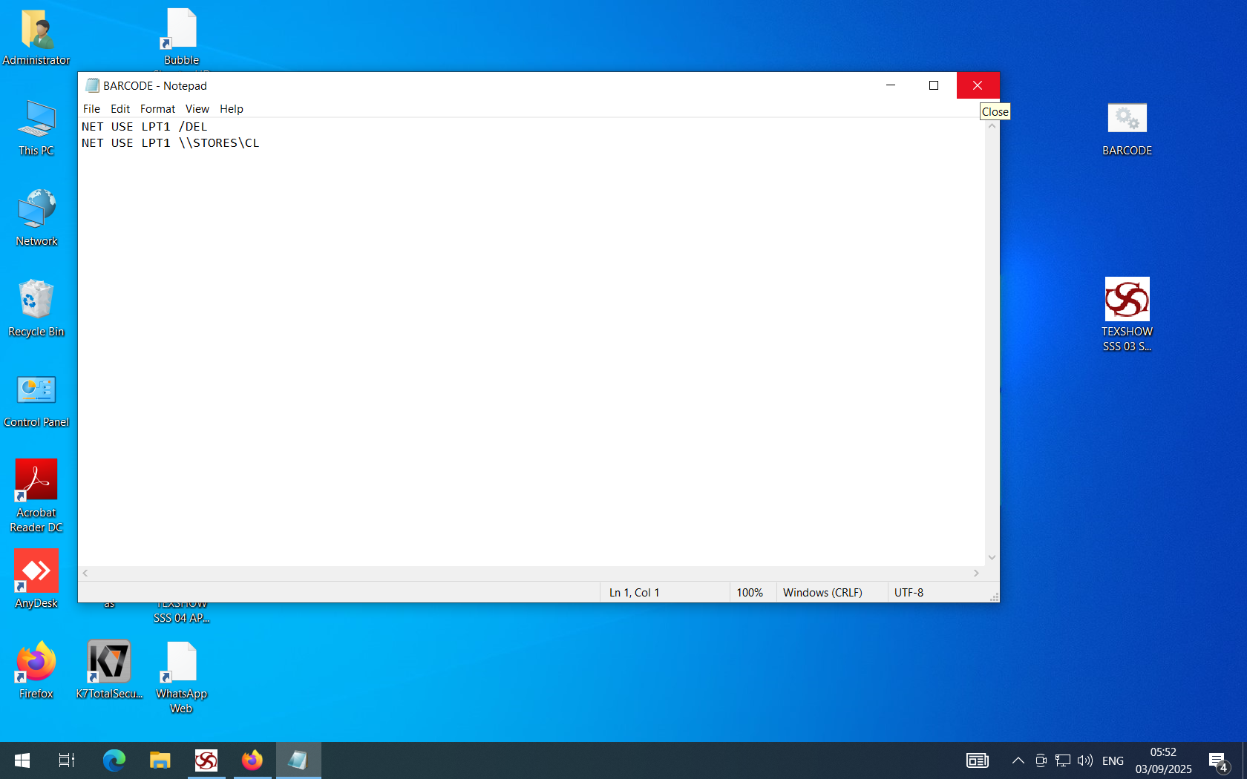This screenshot has height=779, width=1247.
Task: Click the vertical scrollbar down arrow
Action: pyautogui.click(x=992, y=557)
